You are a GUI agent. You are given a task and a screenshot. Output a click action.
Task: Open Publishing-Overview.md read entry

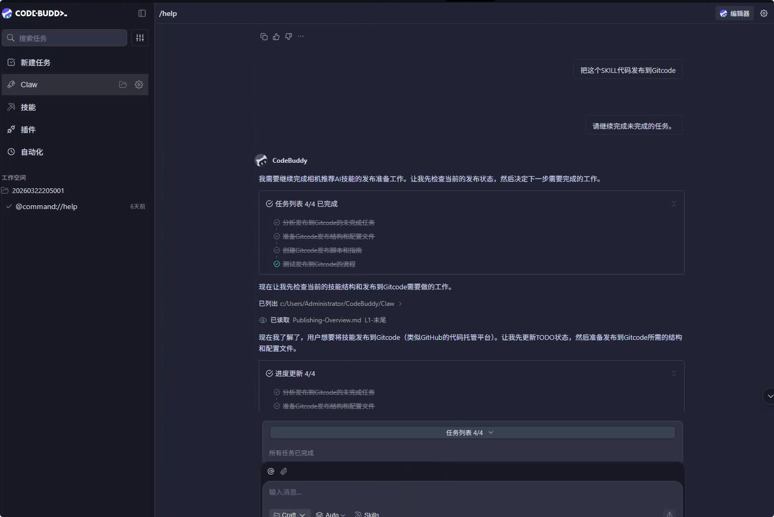[327, 320]
